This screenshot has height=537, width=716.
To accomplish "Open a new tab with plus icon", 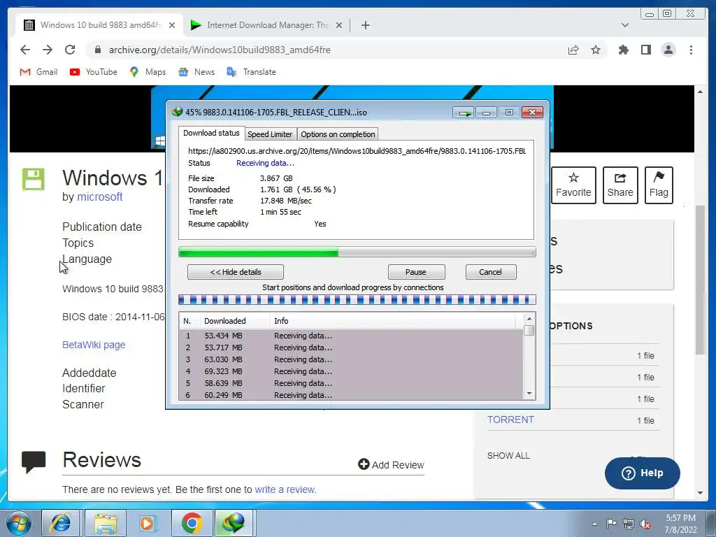I will pos(365,25).
